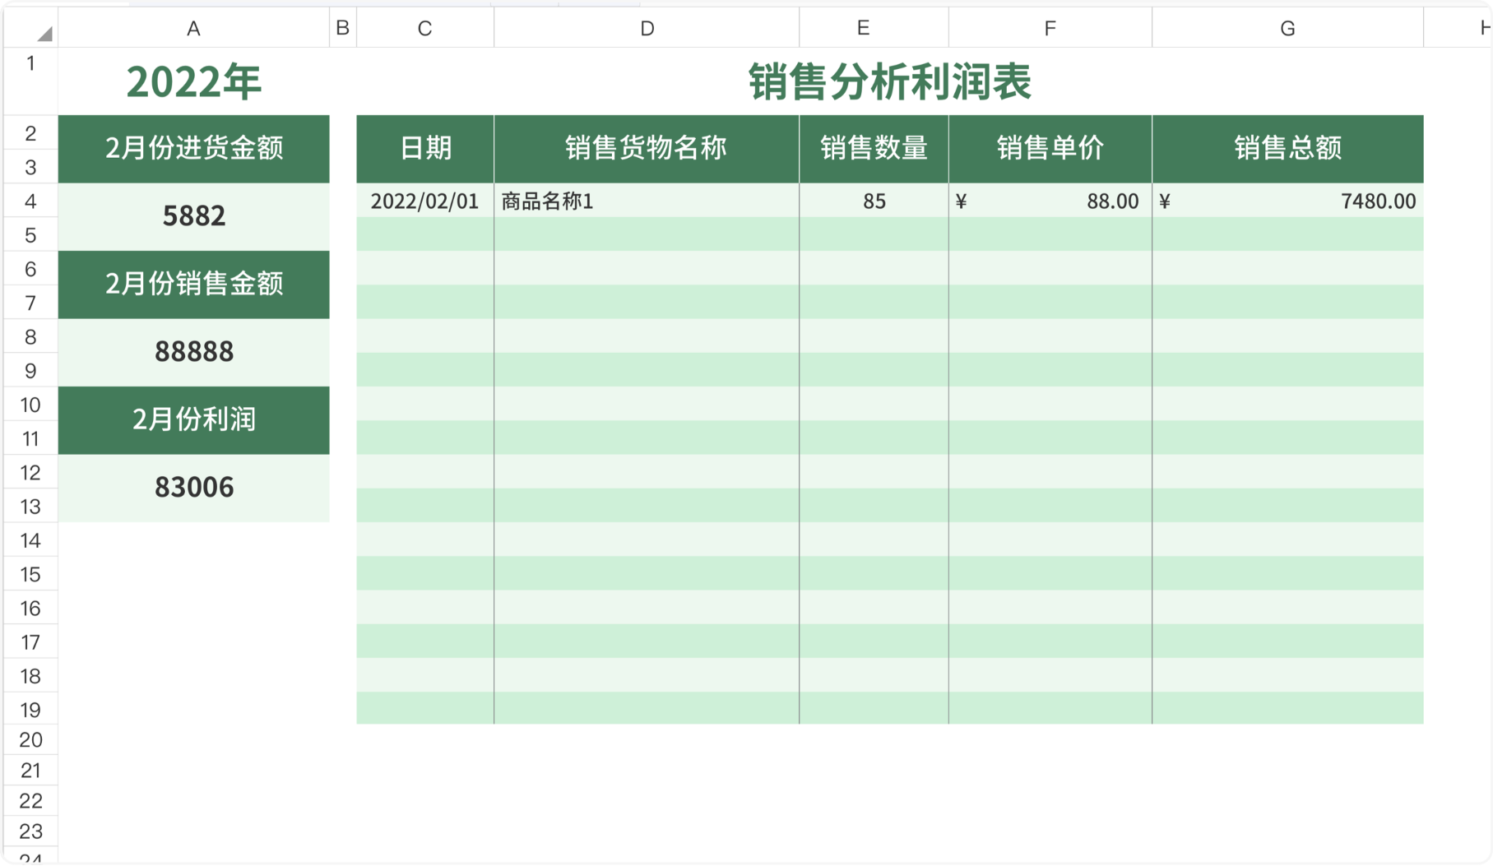Click the 销售数量 column heading
Screen dimensions: 1493x866
coord(874,149)
